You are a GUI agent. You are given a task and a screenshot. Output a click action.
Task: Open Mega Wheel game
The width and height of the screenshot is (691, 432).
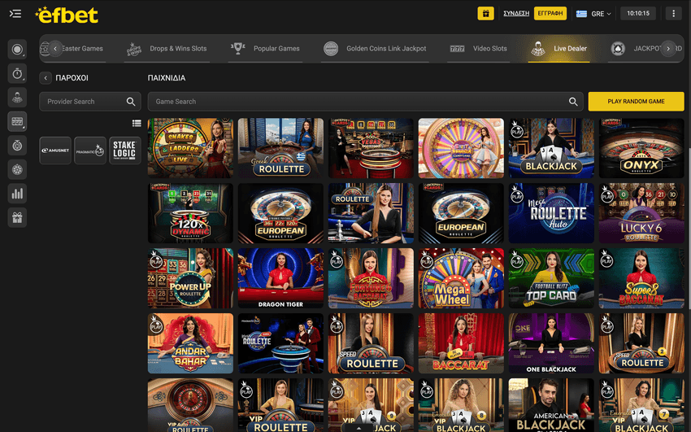[x=461, y=278]
